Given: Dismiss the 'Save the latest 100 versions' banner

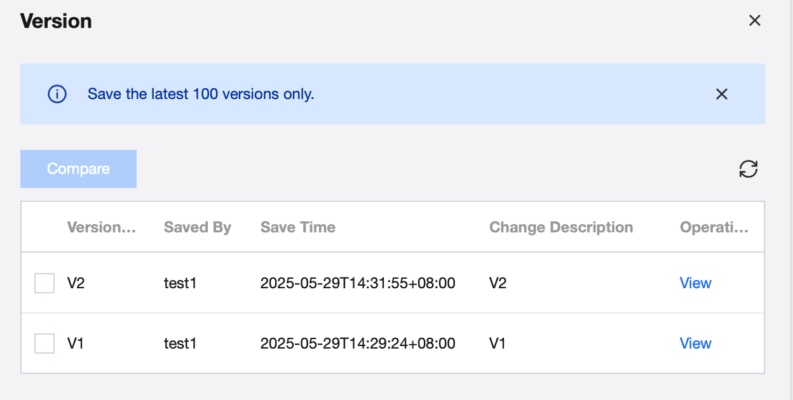Looking at the screenshot, I should tap(721, 95).
